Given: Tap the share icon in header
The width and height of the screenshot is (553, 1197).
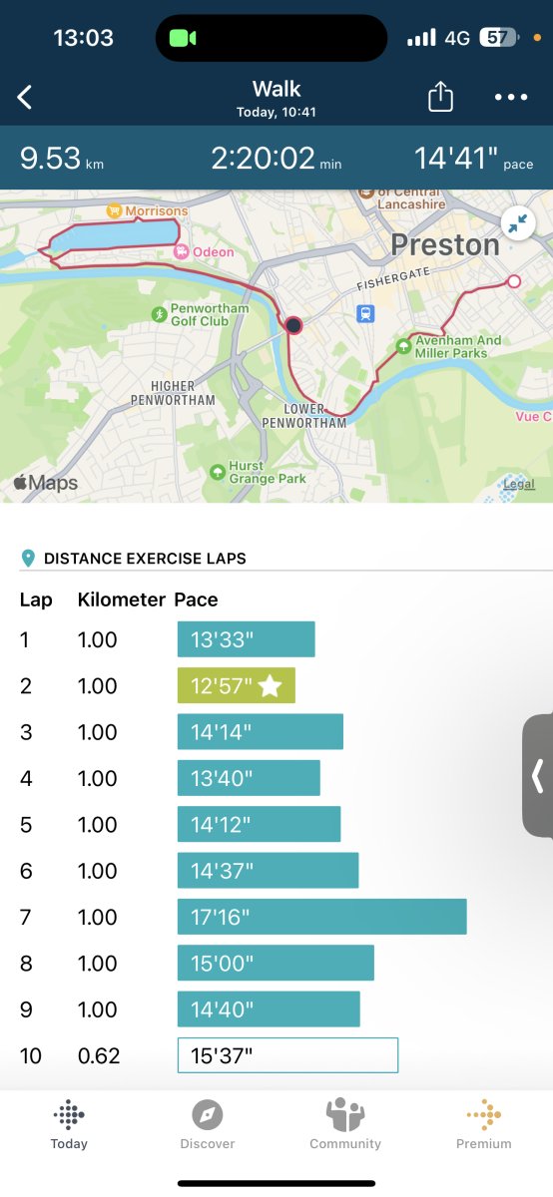Looking at the screenshot, I should (x=440, y=97).
